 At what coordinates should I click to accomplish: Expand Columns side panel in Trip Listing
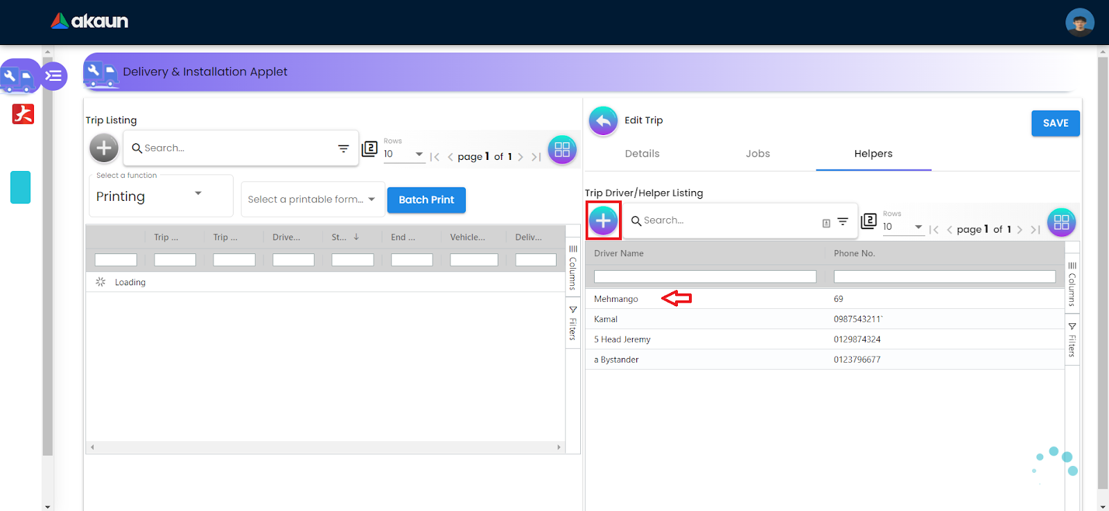573,267
